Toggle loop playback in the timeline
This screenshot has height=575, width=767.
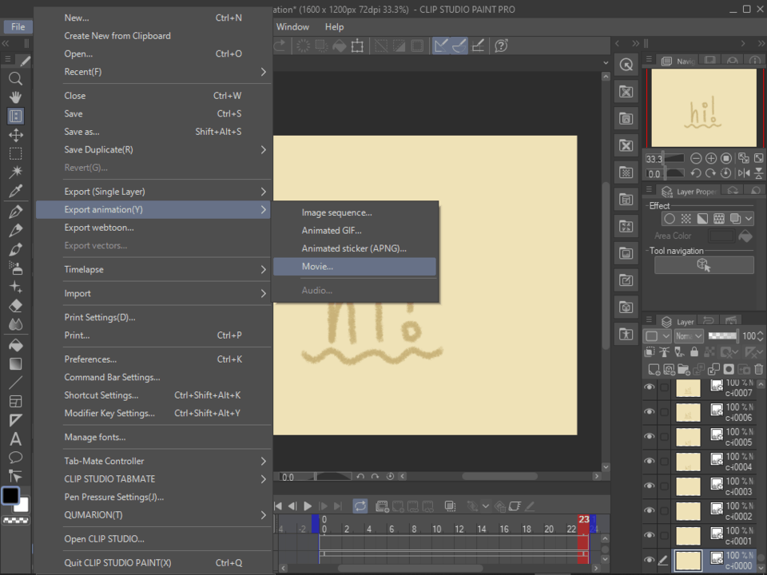coord(360,506)
